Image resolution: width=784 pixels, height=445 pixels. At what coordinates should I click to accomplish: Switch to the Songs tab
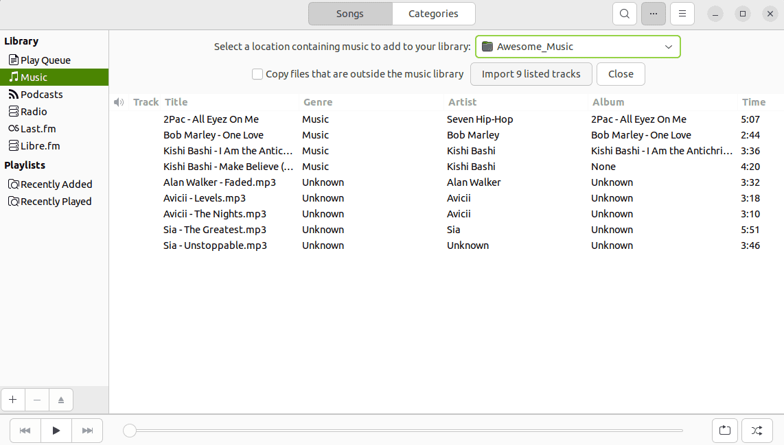349,13
